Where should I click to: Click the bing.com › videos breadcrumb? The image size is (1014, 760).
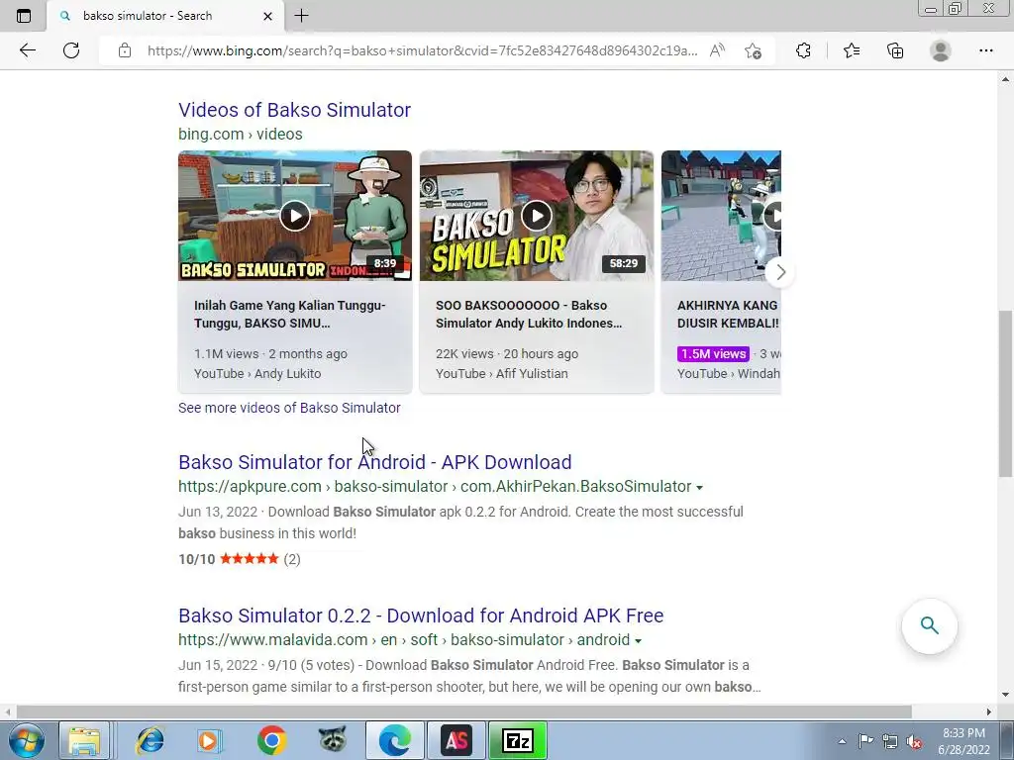pos(241,135)
